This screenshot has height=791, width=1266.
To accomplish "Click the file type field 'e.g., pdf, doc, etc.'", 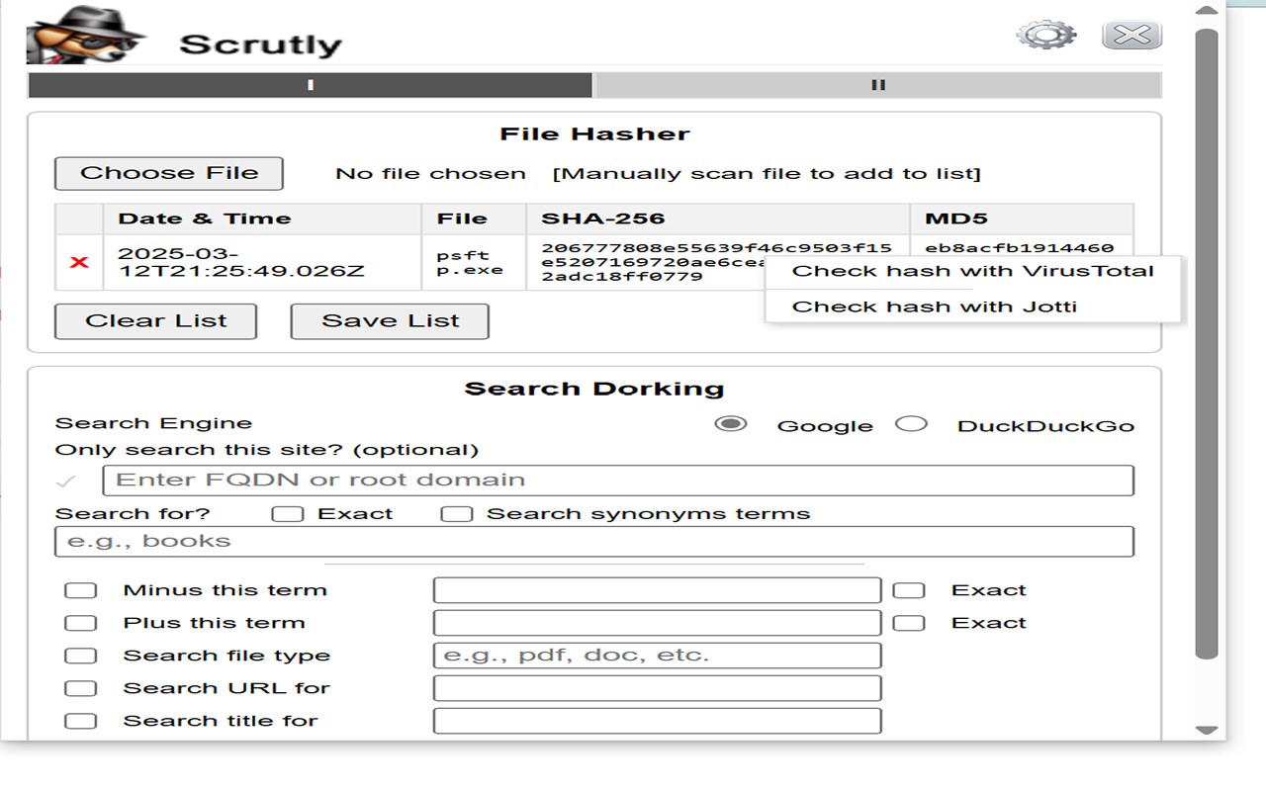I will point(657,656).
